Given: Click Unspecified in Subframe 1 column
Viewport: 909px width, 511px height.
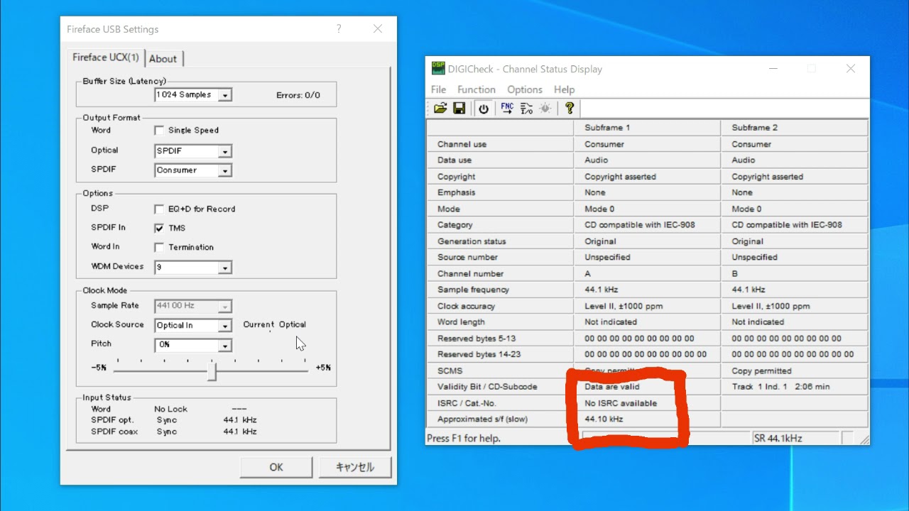Looking at the screenshot, I should 607,258.
